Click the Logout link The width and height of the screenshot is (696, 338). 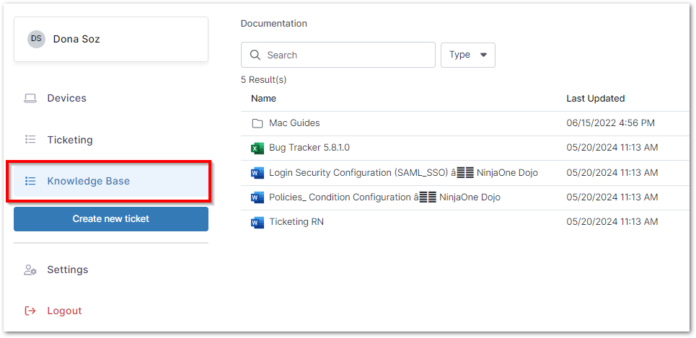coord(64,311)
